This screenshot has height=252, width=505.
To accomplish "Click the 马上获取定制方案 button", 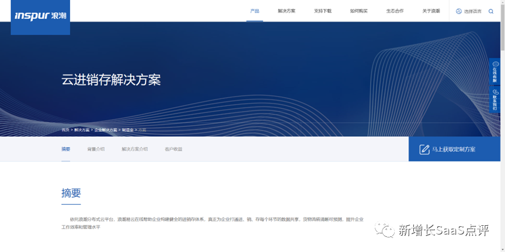I will point(454,149).
